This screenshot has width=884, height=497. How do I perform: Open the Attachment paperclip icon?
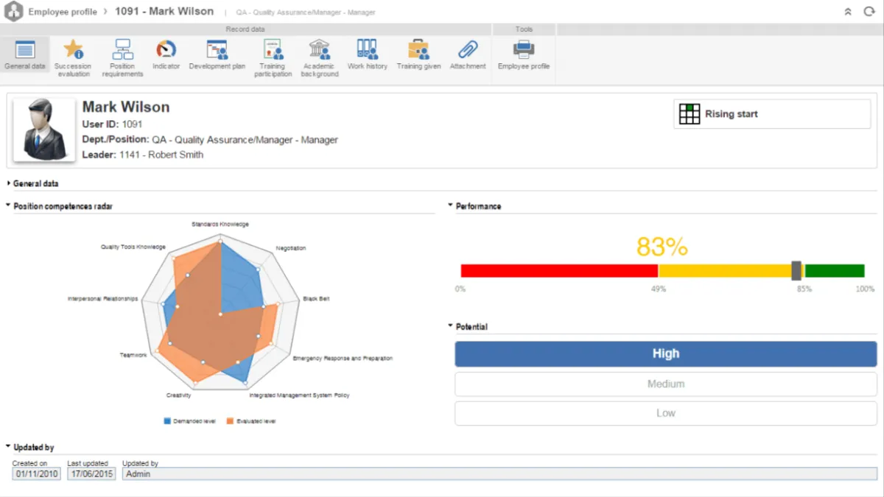click(468, 50)
